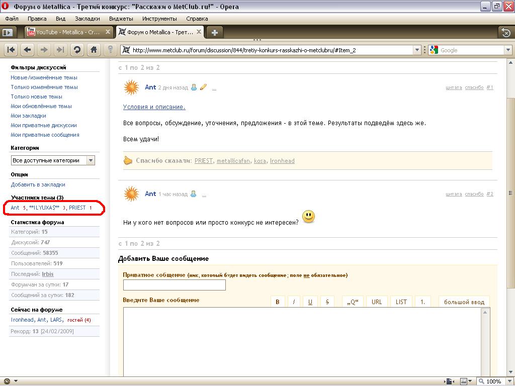Screen dimensions: 515x386
Task: Go to the Home page icon
Action: pos(94,50)
